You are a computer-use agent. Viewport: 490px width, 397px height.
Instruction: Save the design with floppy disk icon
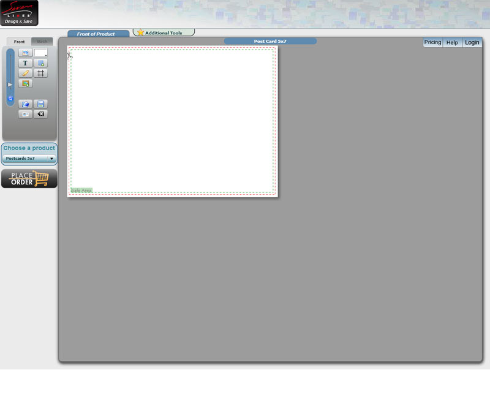pyautogui.click(x=40, y=104)
